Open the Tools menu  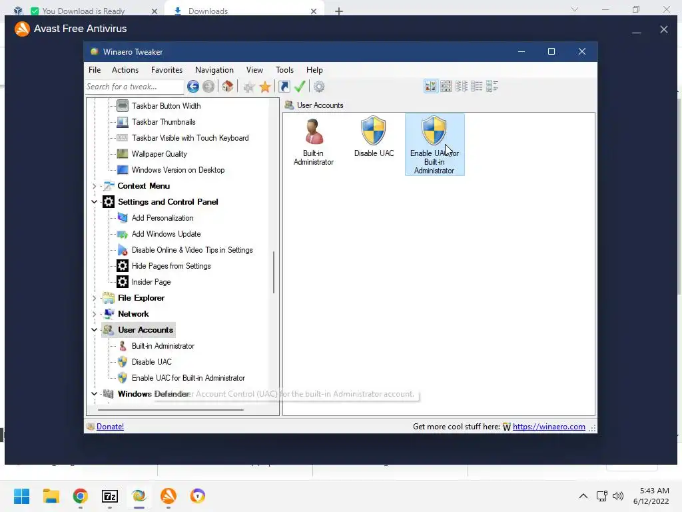284,69
